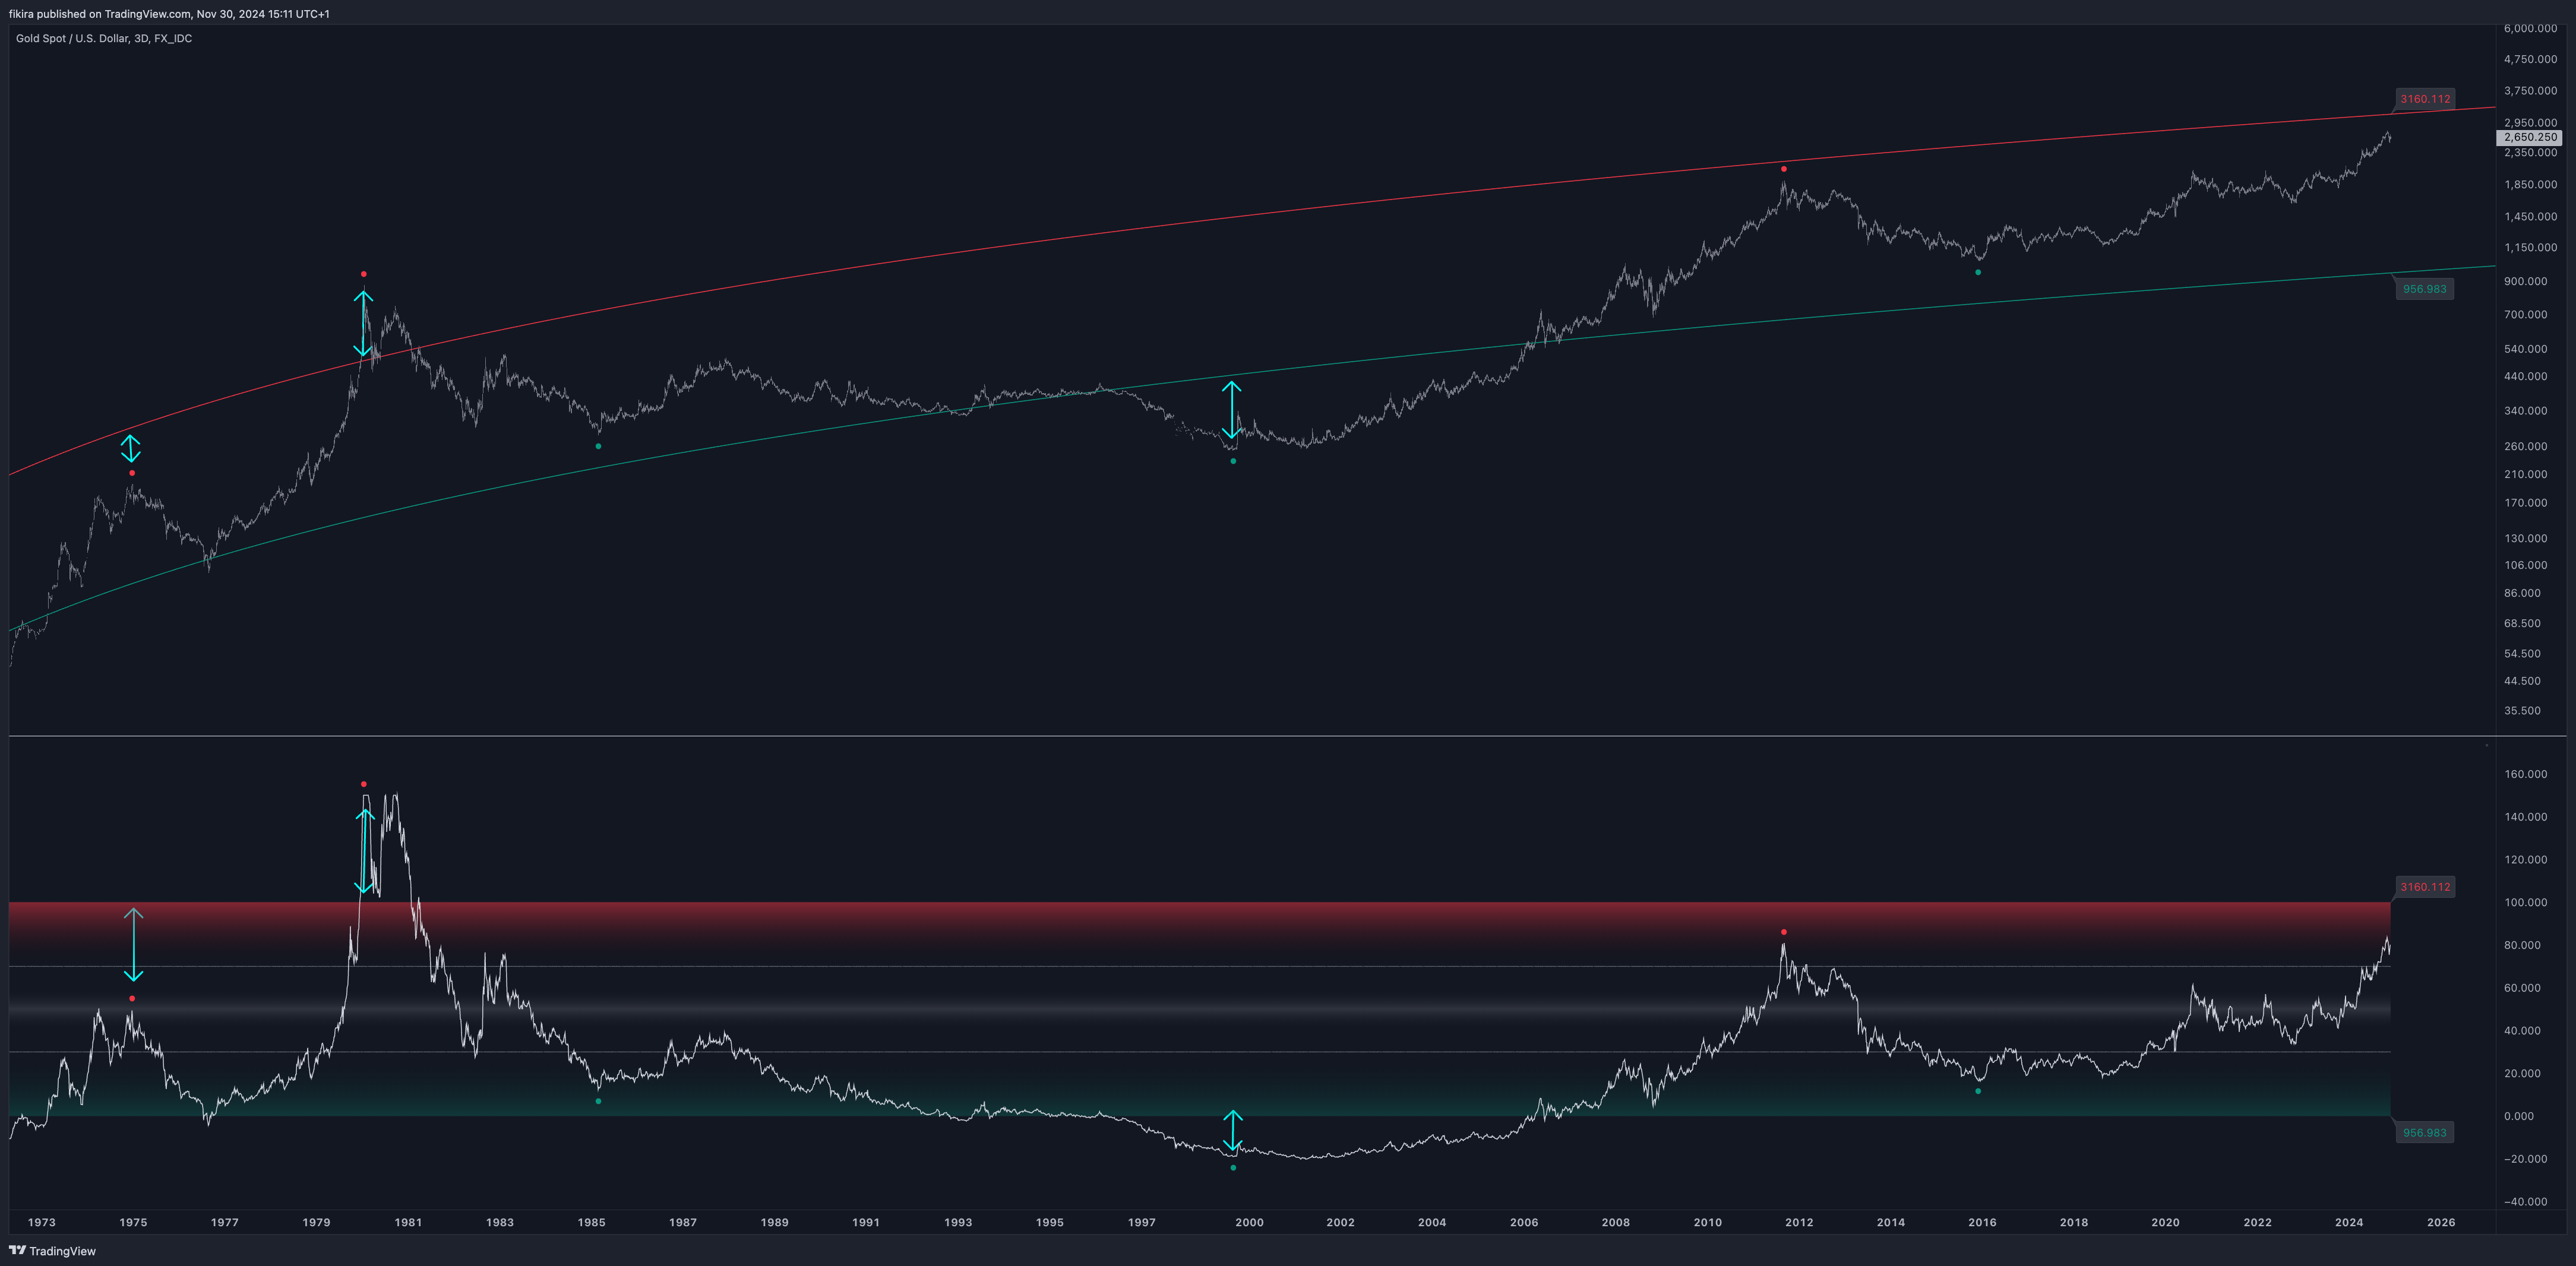Select the 2026 label on the time axis
This screenshot has height=1266, width=2576.
2441,1223
